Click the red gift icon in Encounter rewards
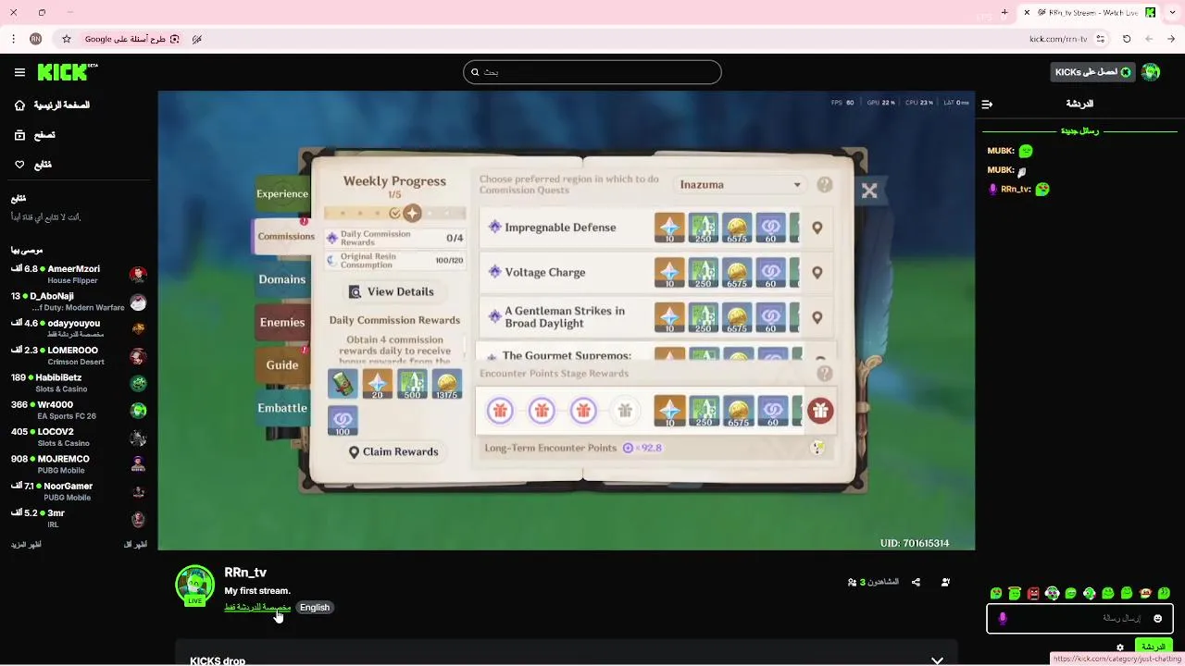 click(x=819, y=411)
